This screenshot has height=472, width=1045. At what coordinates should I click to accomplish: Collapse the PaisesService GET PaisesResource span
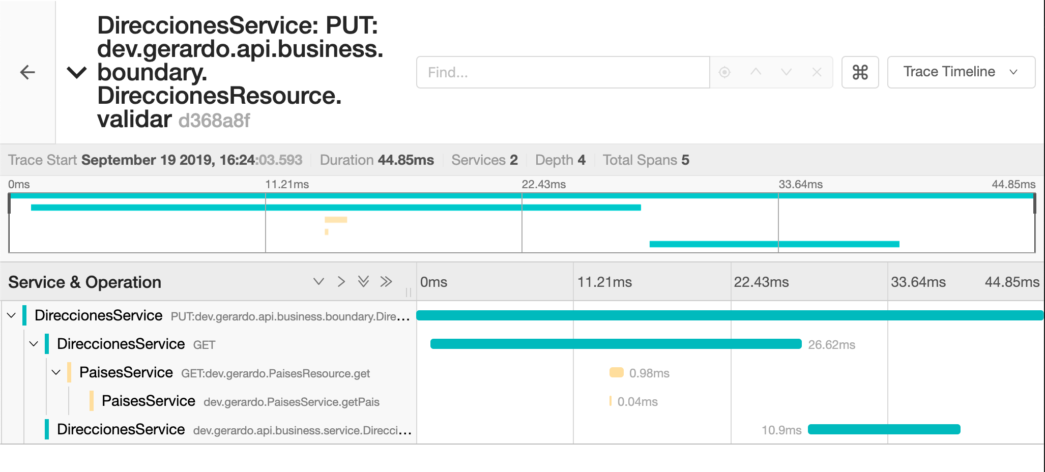point(56,372)
